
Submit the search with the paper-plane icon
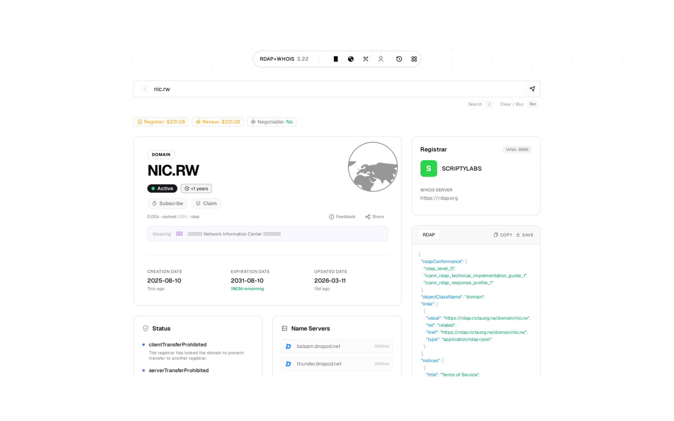tap(532, 89)
